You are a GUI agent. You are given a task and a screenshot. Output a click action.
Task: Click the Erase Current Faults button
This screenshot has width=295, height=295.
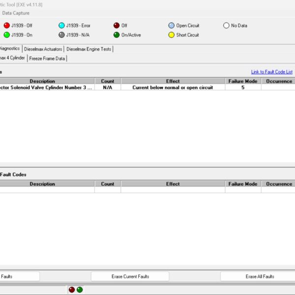[x=130, y=276]
